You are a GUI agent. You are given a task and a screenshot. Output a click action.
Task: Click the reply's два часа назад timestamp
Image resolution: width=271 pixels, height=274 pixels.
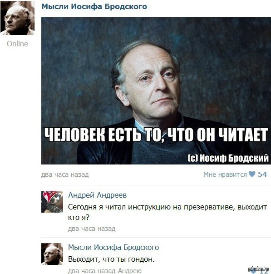(x=92, y=271)
